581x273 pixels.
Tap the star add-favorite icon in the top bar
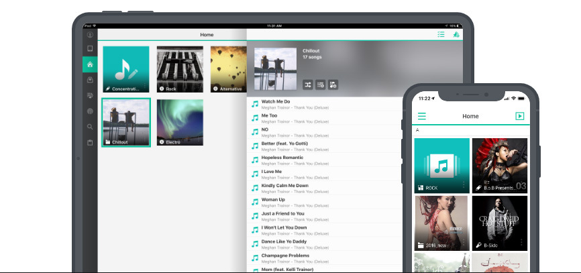click(x=456, y=34)
